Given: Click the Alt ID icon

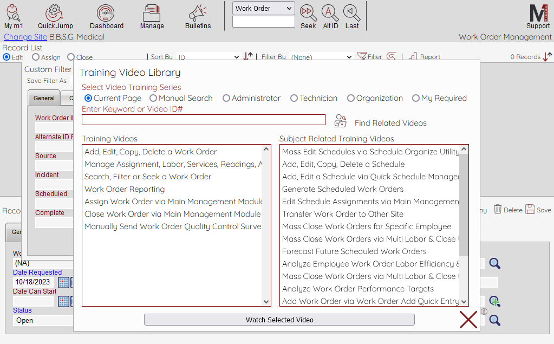Looking at the screenshot, I should (330, 12).
